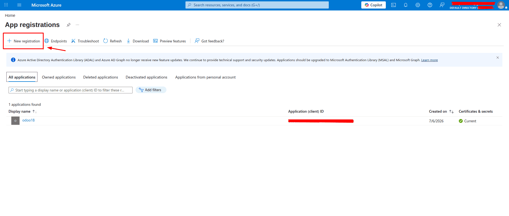Click New registration

(24, 41)
